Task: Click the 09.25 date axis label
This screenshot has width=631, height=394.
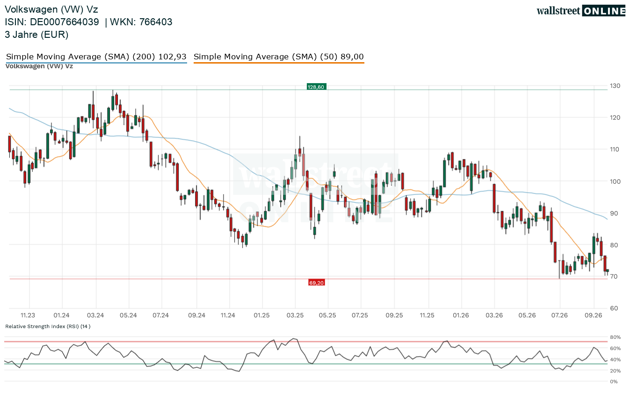Action: (394, 315)
